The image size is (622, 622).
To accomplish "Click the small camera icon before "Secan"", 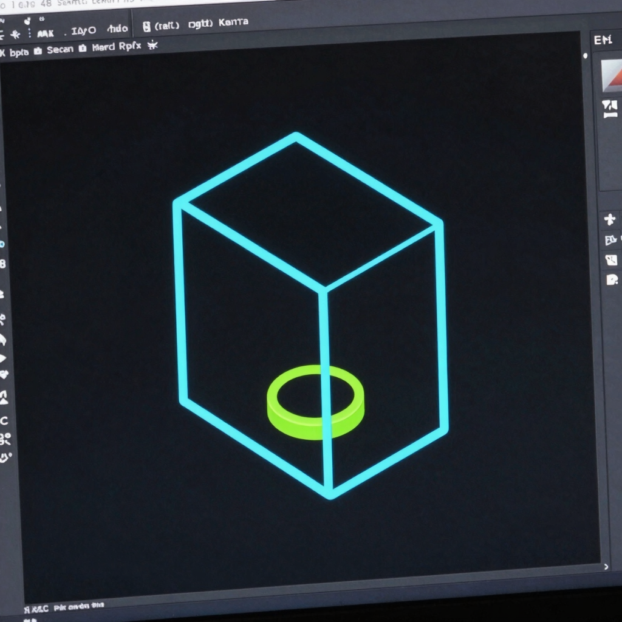I will (x=38, y=51).
